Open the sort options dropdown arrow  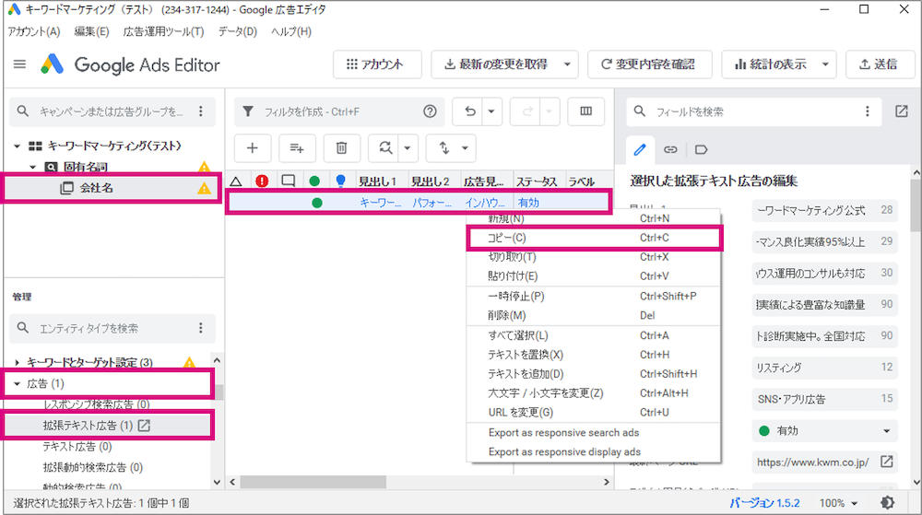click(x=465, y=148)
